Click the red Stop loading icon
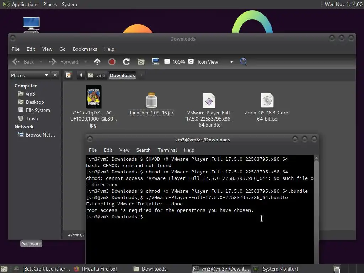This screenshot has width=364, height=273. (x=112, y=62)
